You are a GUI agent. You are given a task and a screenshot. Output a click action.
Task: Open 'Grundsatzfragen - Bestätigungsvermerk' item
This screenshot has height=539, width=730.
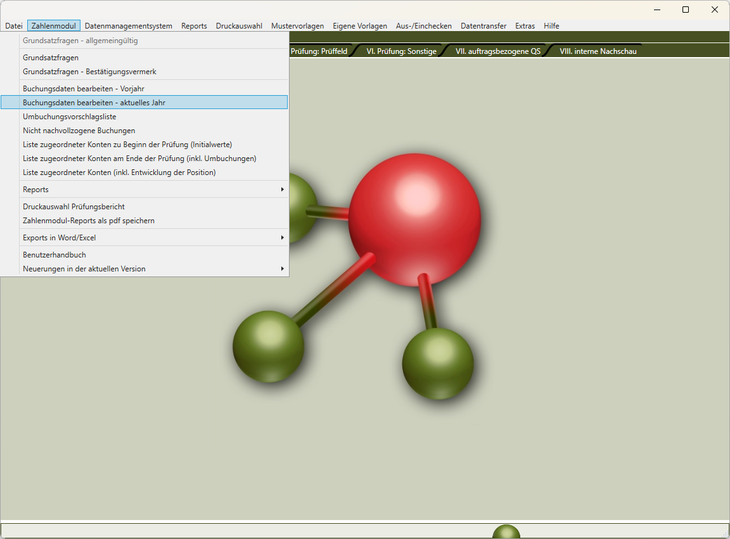(89, 71)
